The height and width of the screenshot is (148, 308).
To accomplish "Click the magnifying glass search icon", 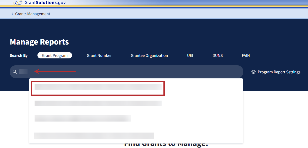I will tap(15, 72).
